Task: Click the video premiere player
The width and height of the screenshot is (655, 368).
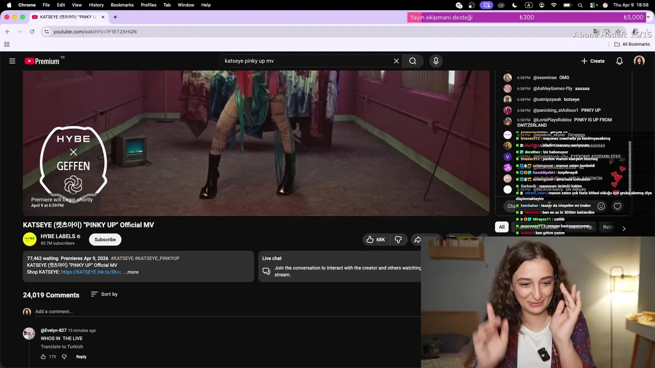Action: 256,143
